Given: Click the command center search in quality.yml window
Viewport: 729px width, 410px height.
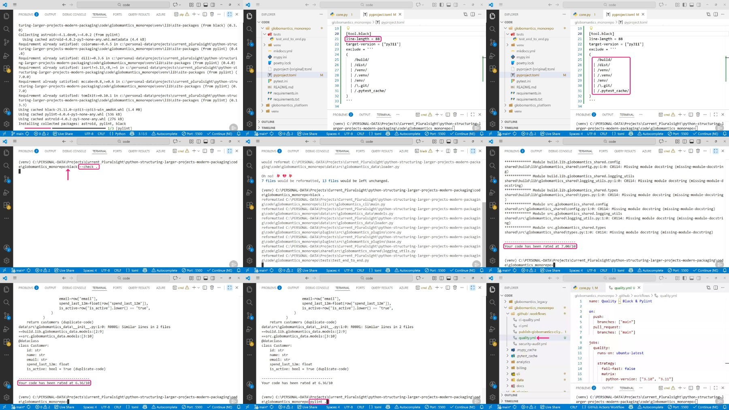Looking at the screenshot, I should click(609, 278).
